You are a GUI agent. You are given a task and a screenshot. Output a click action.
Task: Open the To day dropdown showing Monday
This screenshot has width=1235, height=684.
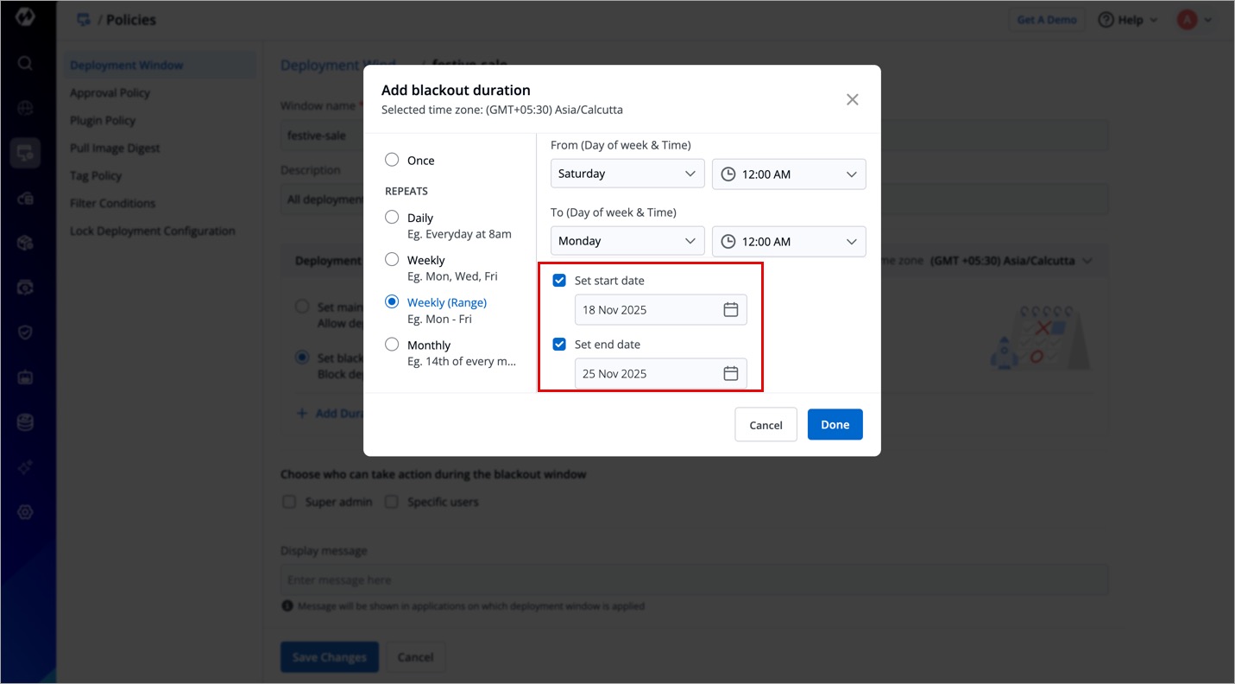point(627,241)
